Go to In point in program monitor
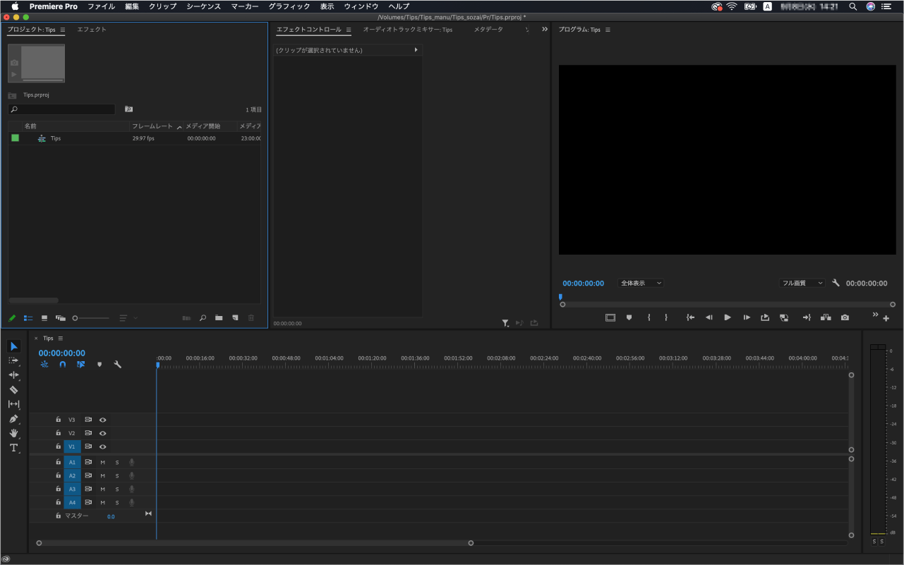The height and width of the screenshot is (565, 904). [691, 317]
